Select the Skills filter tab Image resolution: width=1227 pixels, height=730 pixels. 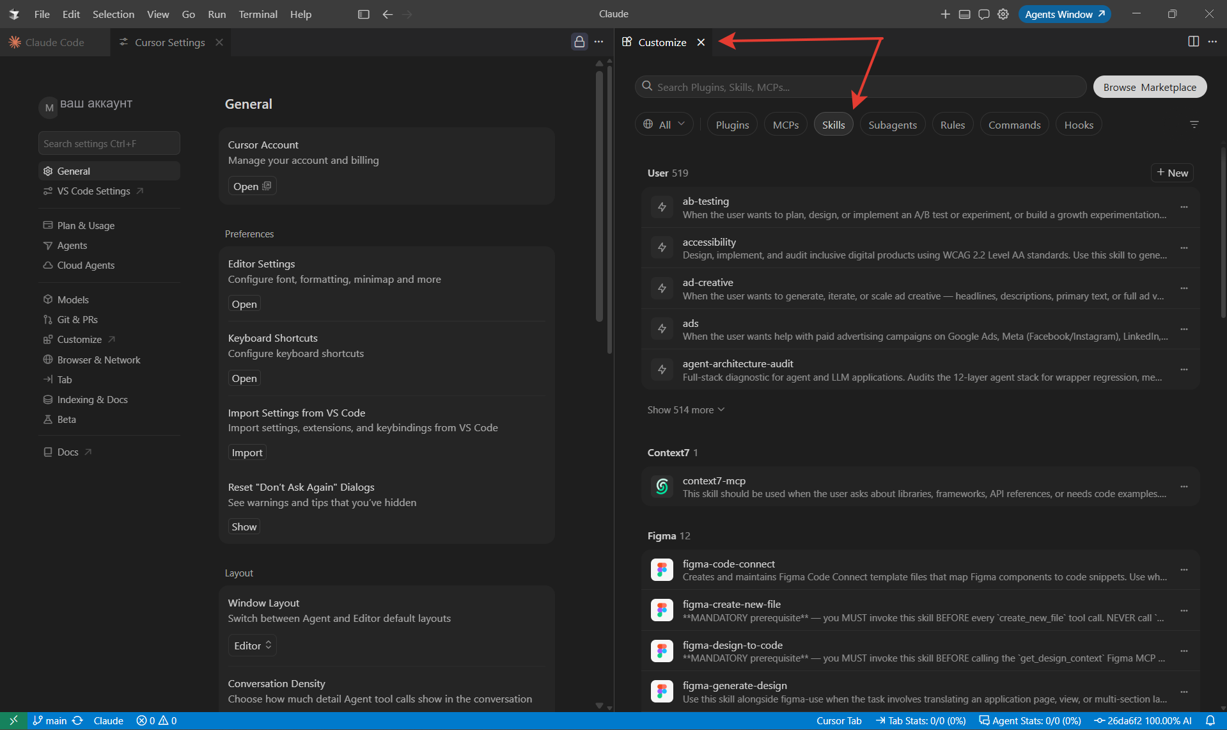833,125
